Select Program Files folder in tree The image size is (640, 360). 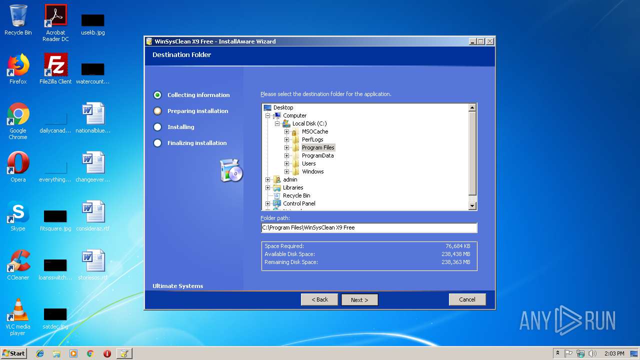[318, 147]
